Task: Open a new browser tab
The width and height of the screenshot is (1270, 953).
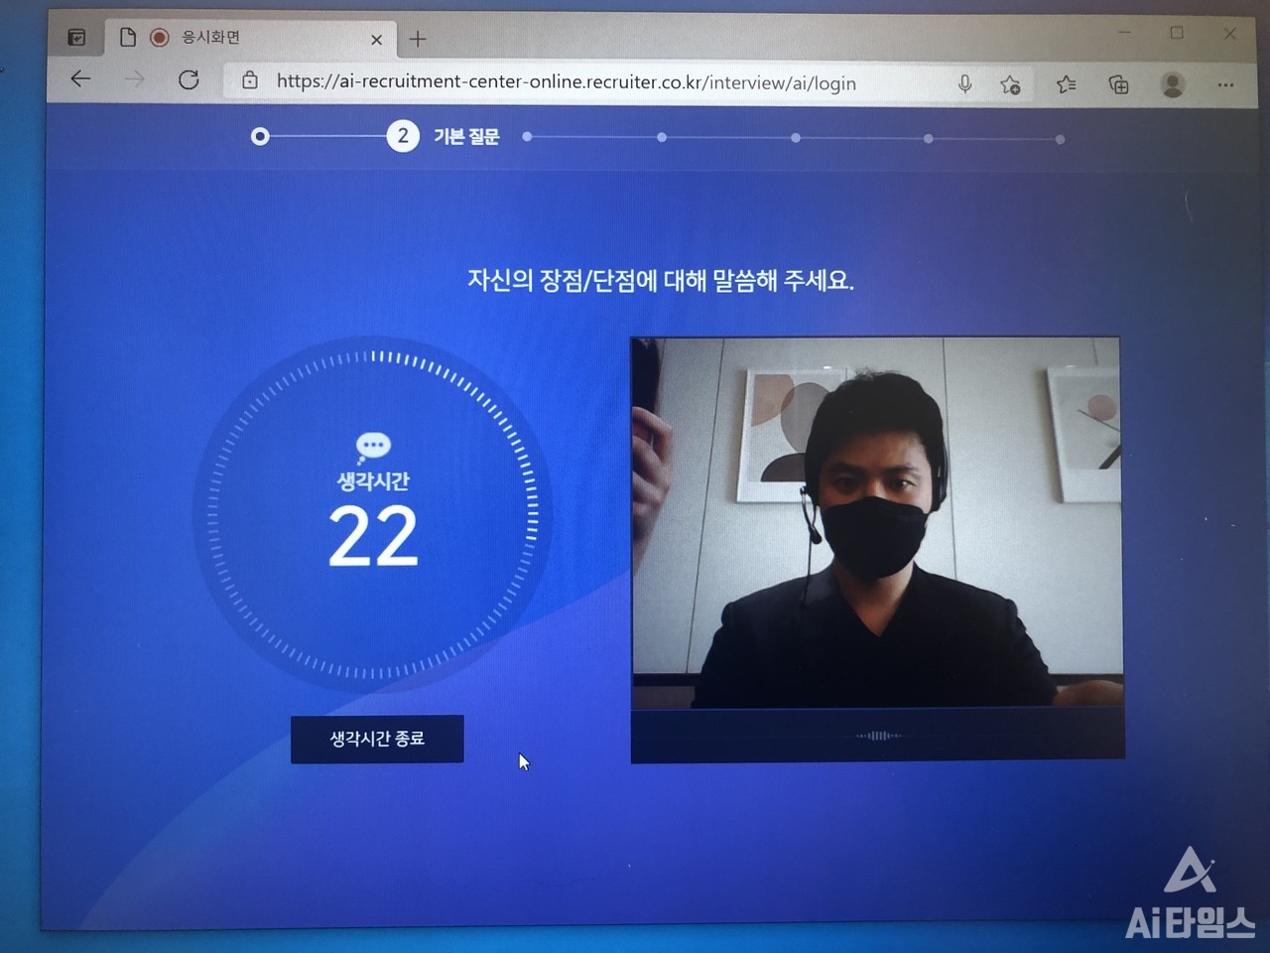Action: point(417,39)
